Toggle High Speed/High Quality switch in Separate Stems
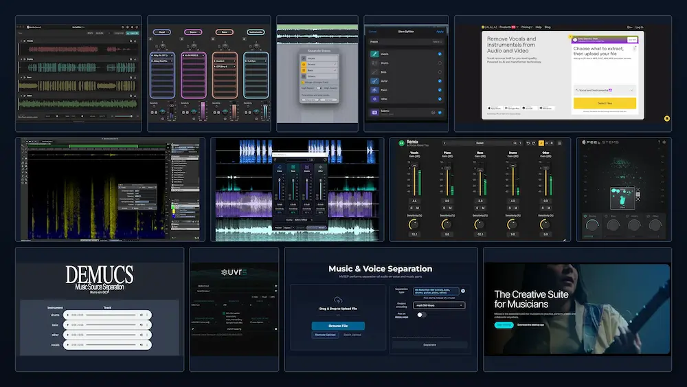Image resolution: width=687 pixels, height=387 pixels. [x=319, y=88]
